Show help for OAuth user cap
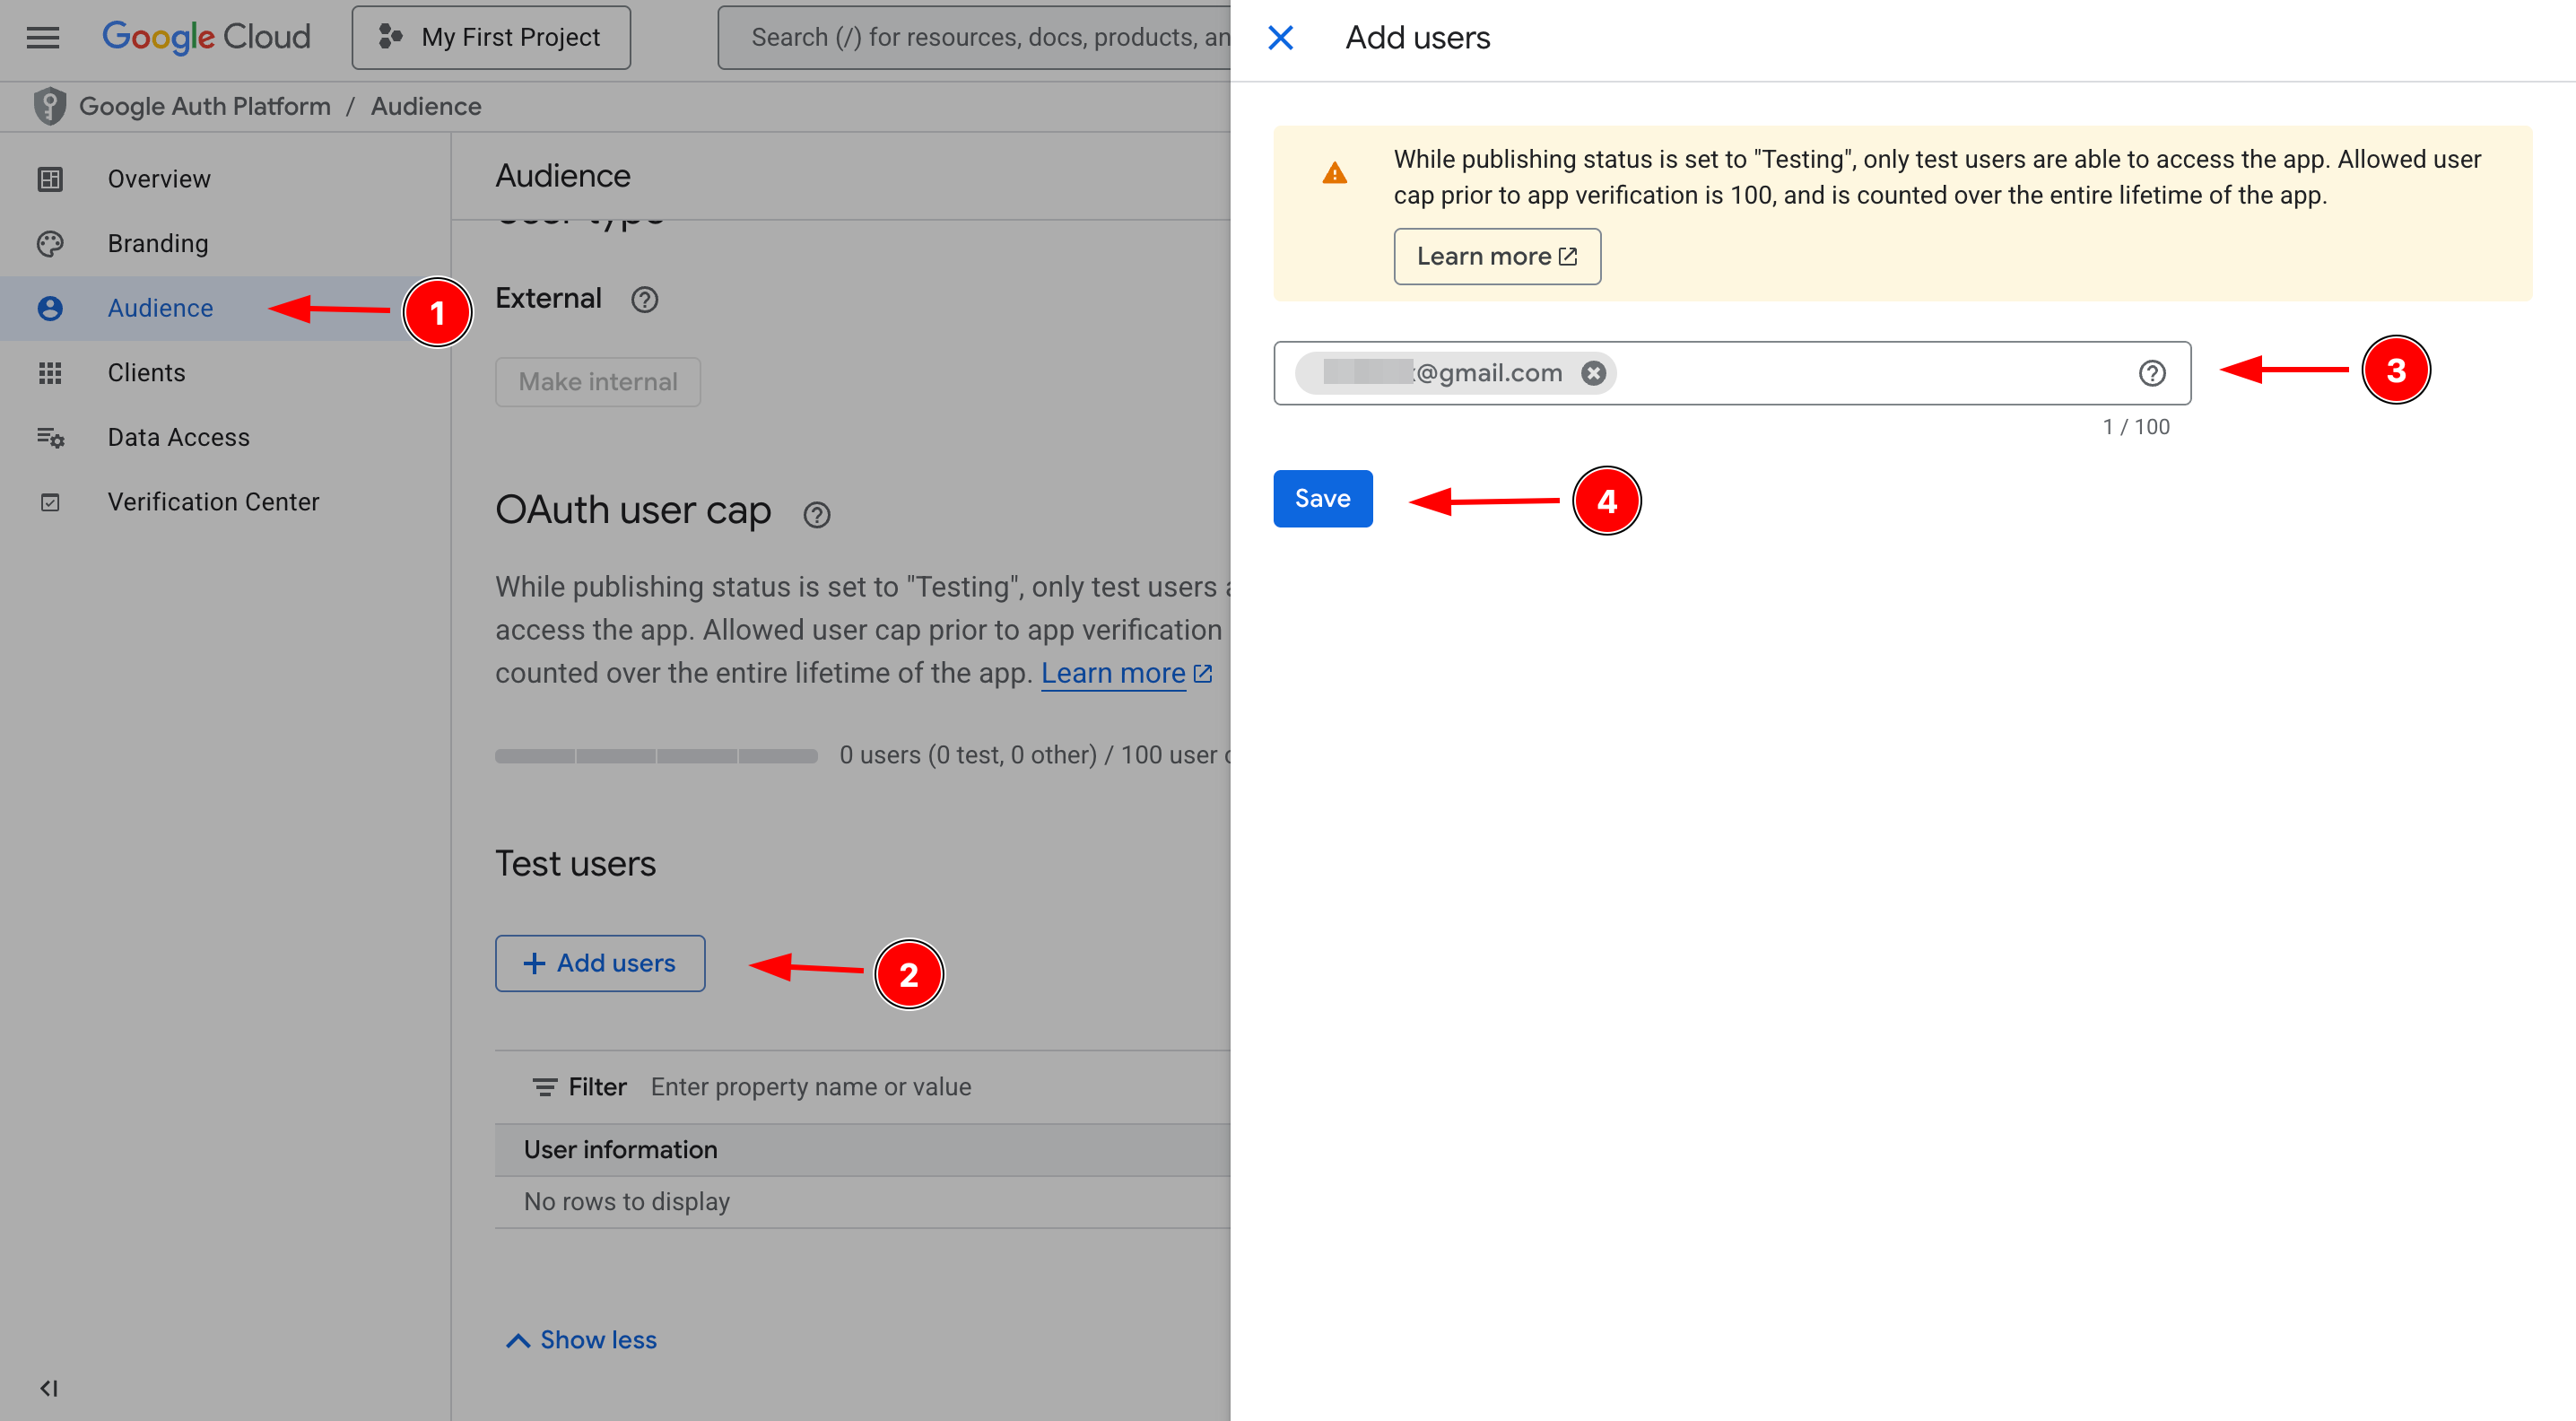Image resolution: width=2576 pixels, height=1421 pixels. coord(817,515)
